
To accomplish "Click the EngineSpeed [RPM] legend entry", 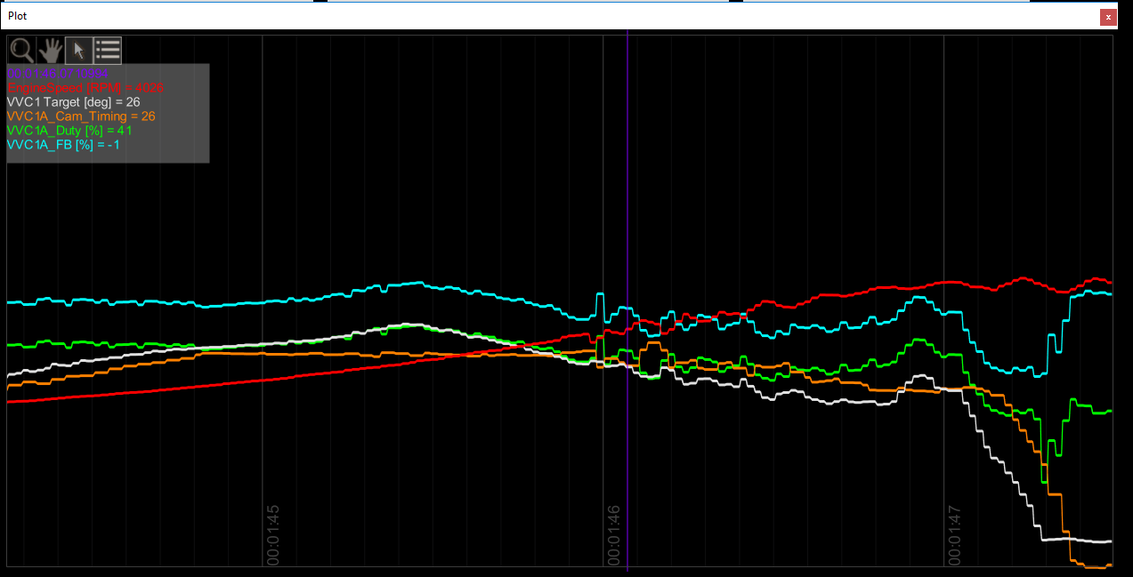I will click(x=85, y=88).
